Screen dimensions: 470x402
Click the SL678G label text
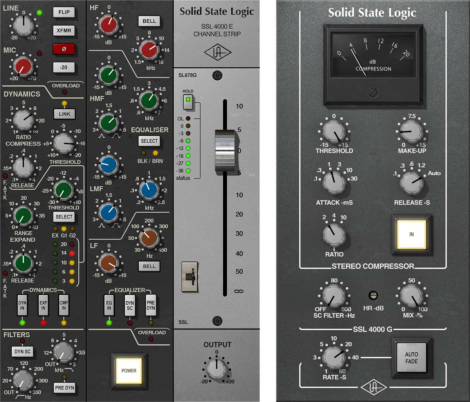click(187, 75)
